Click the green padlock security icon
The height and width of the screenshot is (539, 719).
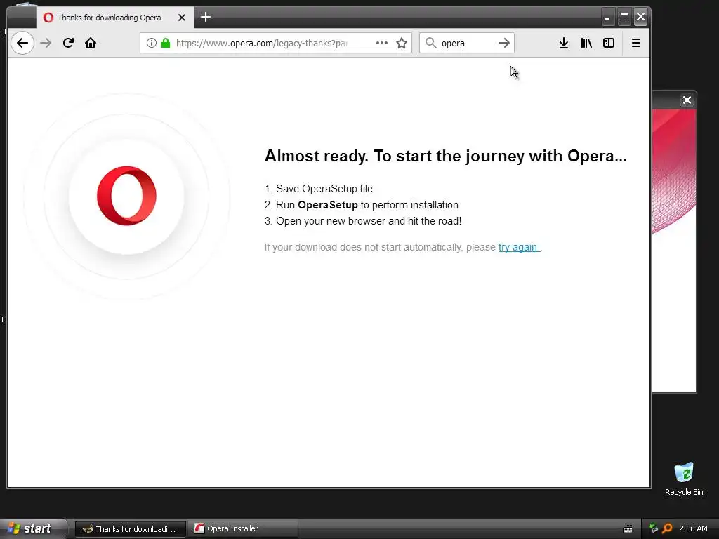[x=166, y=43]
